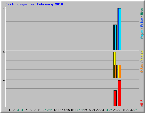Click the orange Sites bar for day 27
The height and width of the screenshot is (113, 145).
[120, 71]
